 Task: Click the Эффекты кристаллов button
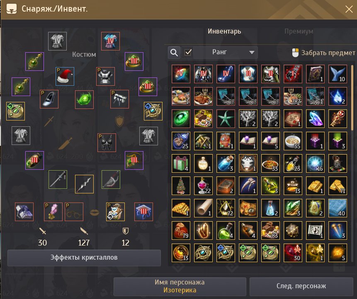[x=84, y=258]
